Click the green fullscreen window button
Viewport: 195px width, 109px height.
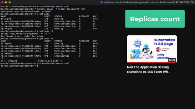[x=9, y=2]
